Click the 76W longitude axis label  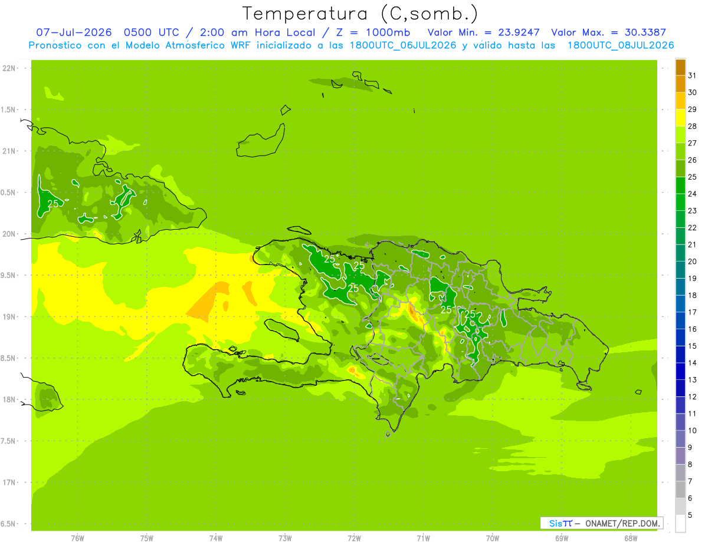pos(77,538)
